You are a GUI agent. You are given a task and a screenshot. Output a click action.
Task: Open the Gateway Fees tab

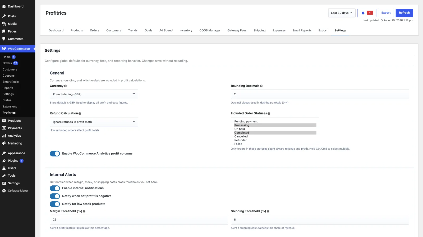pos(237,31)
